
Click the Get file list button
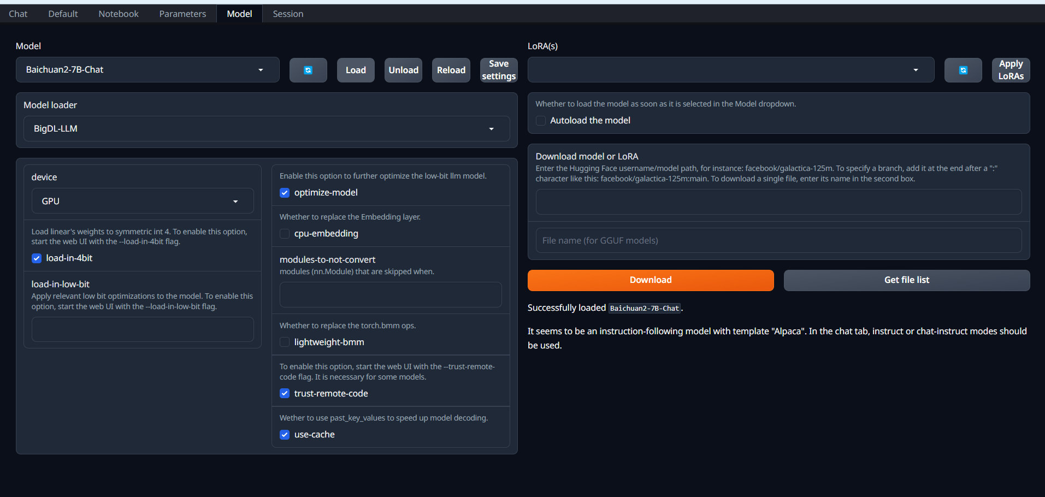pyautogui.click(x=906, y=280)
